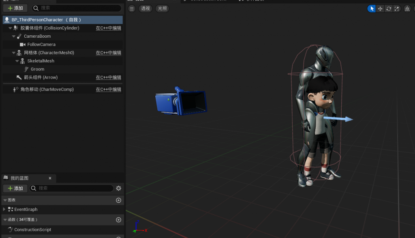This screenshot has width=415, height=238.
Task: Open C++ edit link for CharMoveComp
Action: (x=109, y=90)
